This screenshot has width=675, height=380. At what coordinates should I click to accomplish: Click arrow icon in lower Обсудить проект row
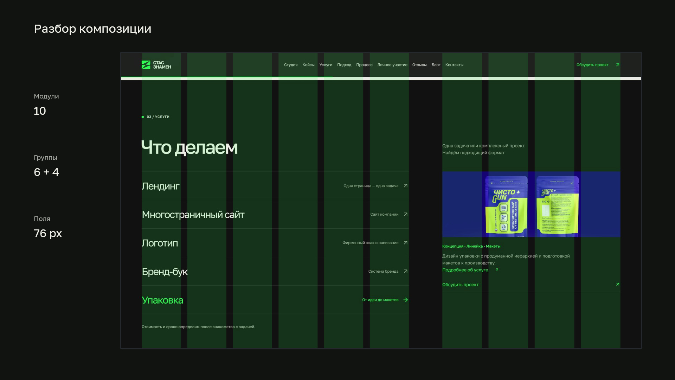click(x=618, y=284)
